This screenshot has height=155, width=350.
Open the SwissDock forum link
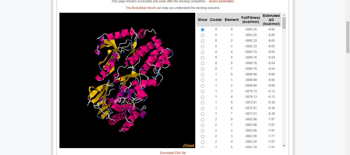143,8
